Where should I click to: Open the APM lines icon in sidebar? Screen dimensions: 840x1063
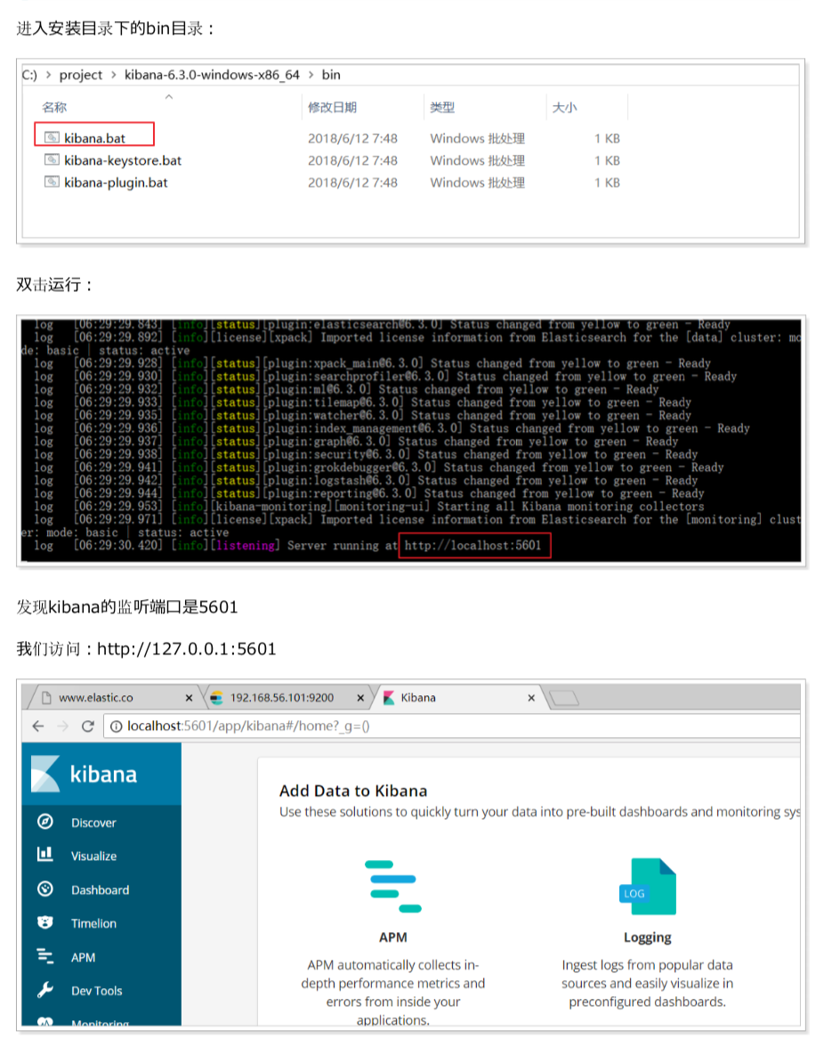pos(44,956)
